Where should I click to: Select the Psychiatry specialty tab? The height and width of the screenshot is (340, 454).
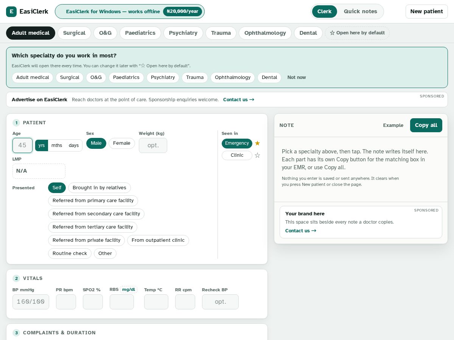pyautogui.click(x=183, y=33)
